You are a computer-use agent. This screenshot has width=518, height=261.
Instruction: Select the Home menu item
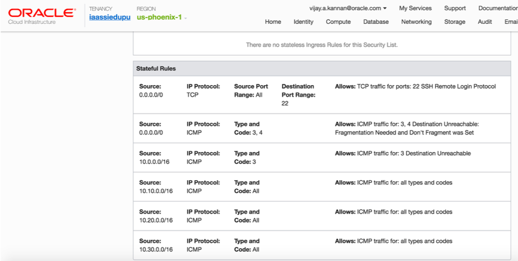point(273,22)
